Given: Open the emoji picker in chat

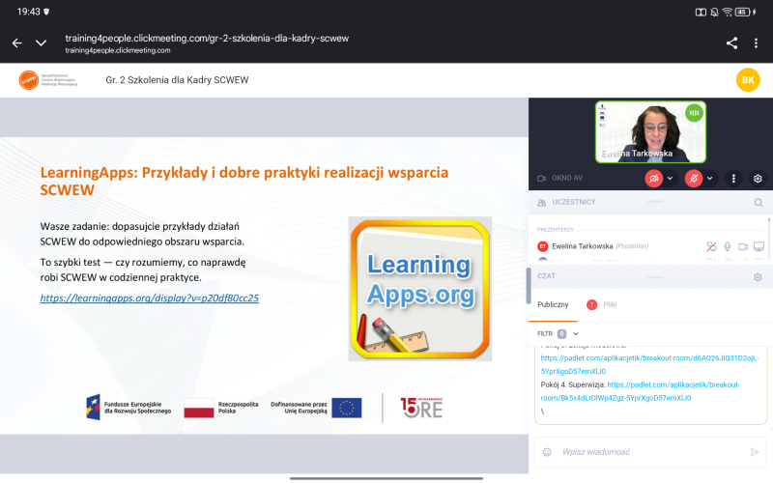Looking at the screenshot, I should click(x=547, y=451).
